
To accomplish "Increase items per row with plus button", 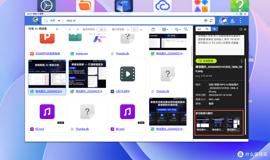I will [141, 30].
